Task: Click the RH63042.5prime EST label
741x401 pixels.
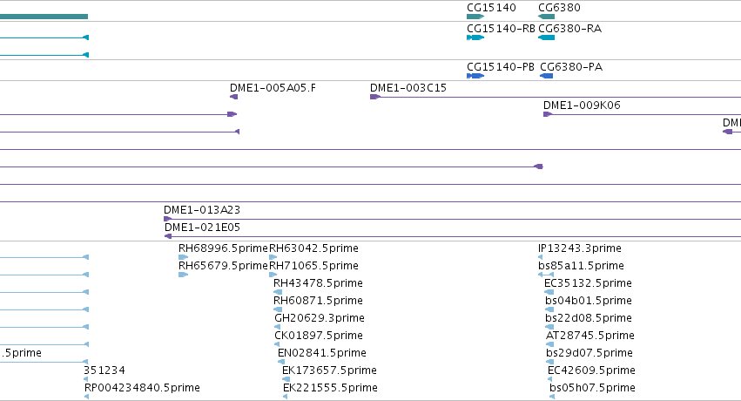Action: 313,248
